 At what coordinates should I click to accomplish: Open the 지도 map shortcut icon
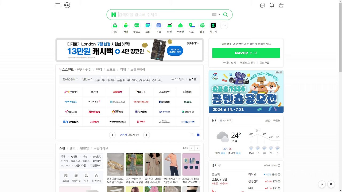point(191,25)
